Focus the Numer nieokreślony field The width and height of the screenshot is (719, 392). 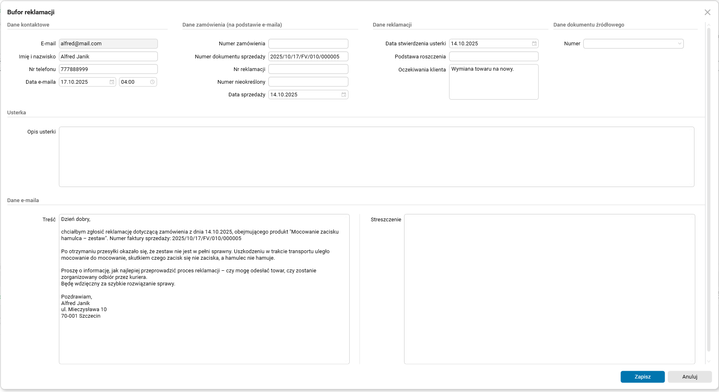308,82
